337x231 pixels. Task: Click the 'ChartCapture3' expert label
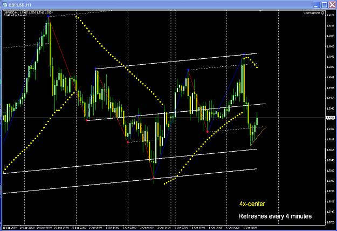tap(312, 13)
